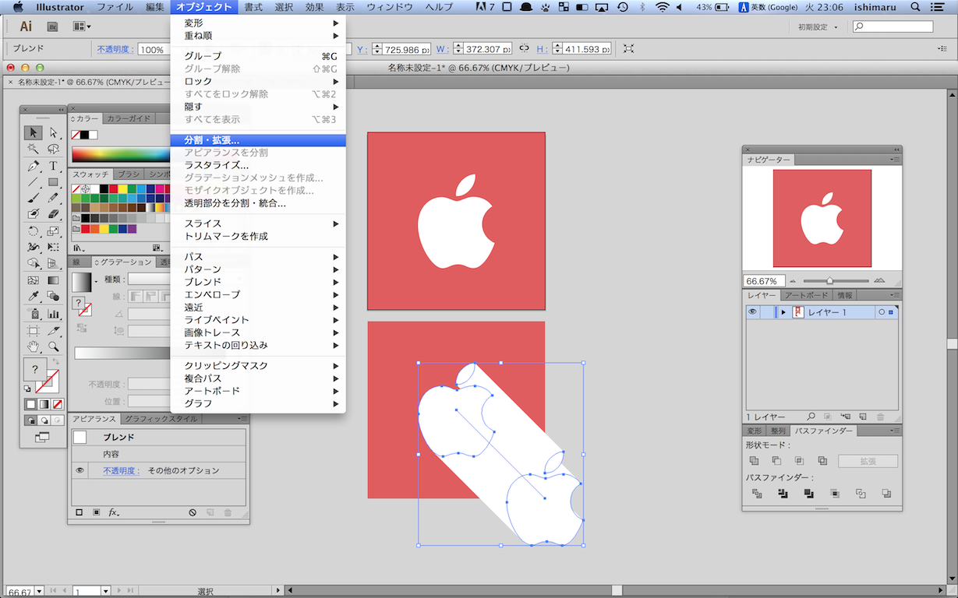Select the Selection tool (black arrow)
The width and height of the screenshot is (958, 598).
click(33, 132)
